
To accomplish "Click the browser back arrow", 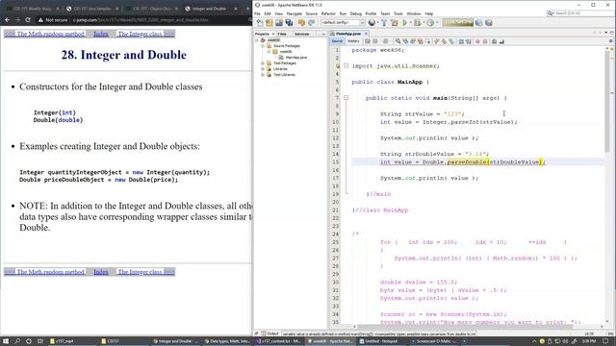I will pyautogui.click(x=7, y=19).
